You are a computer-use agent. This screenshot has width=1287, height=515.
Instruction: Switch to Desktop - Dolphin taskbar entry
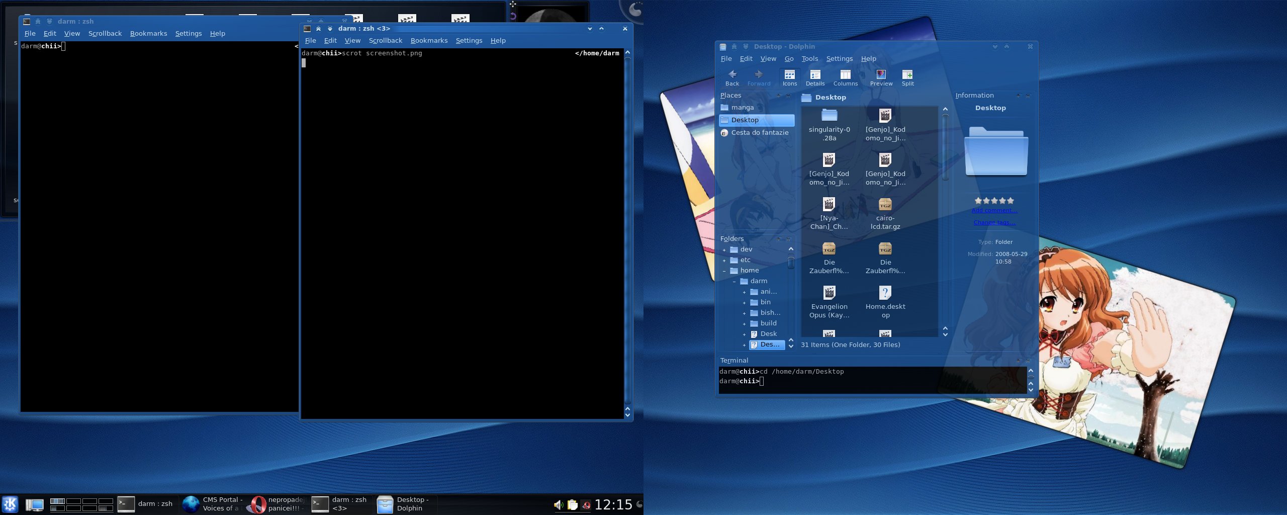406,504
